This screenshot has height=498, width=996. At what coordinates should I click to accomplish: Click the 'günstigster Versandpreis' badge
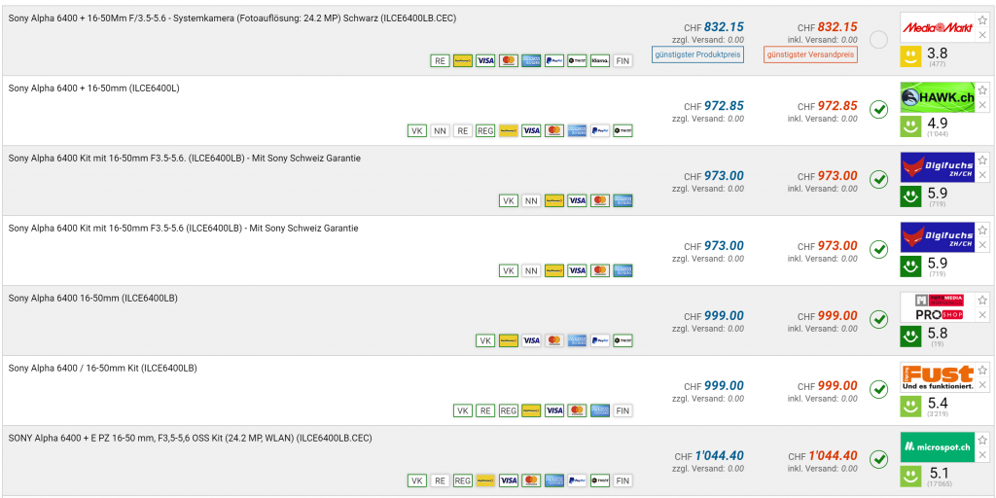pos(810,54)
